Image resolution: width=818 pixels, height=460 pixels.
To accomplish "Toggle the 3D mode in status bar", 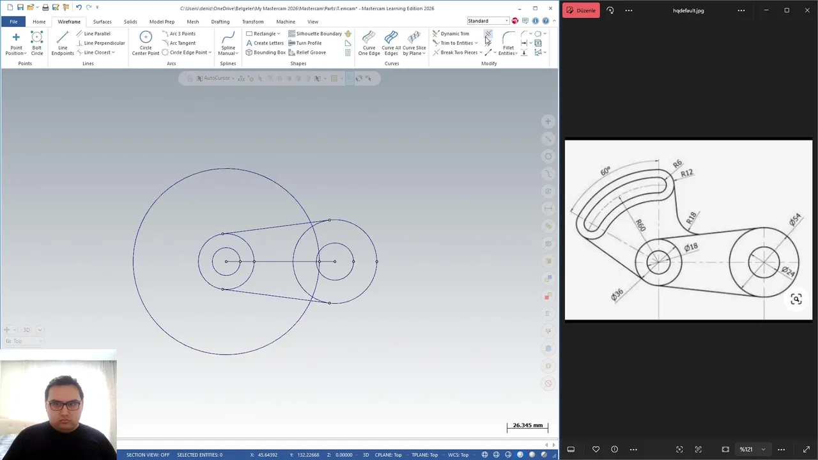I will (366, 455).
